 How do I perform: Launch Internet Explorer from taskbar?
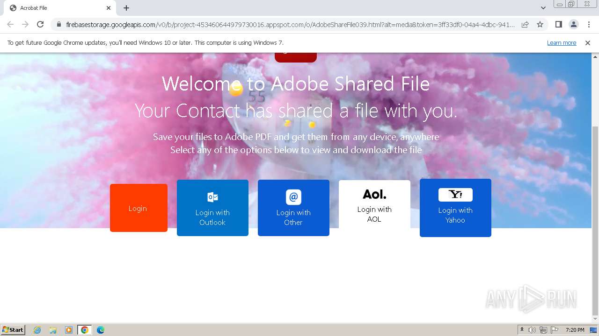[x=37, y=330]
